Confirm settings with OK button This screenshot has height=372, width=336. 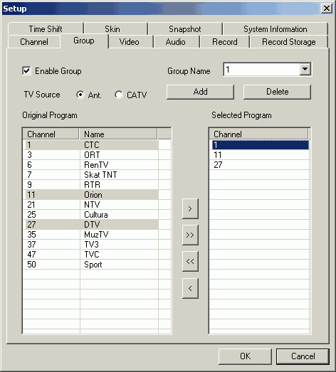click(x=245, y=356)
